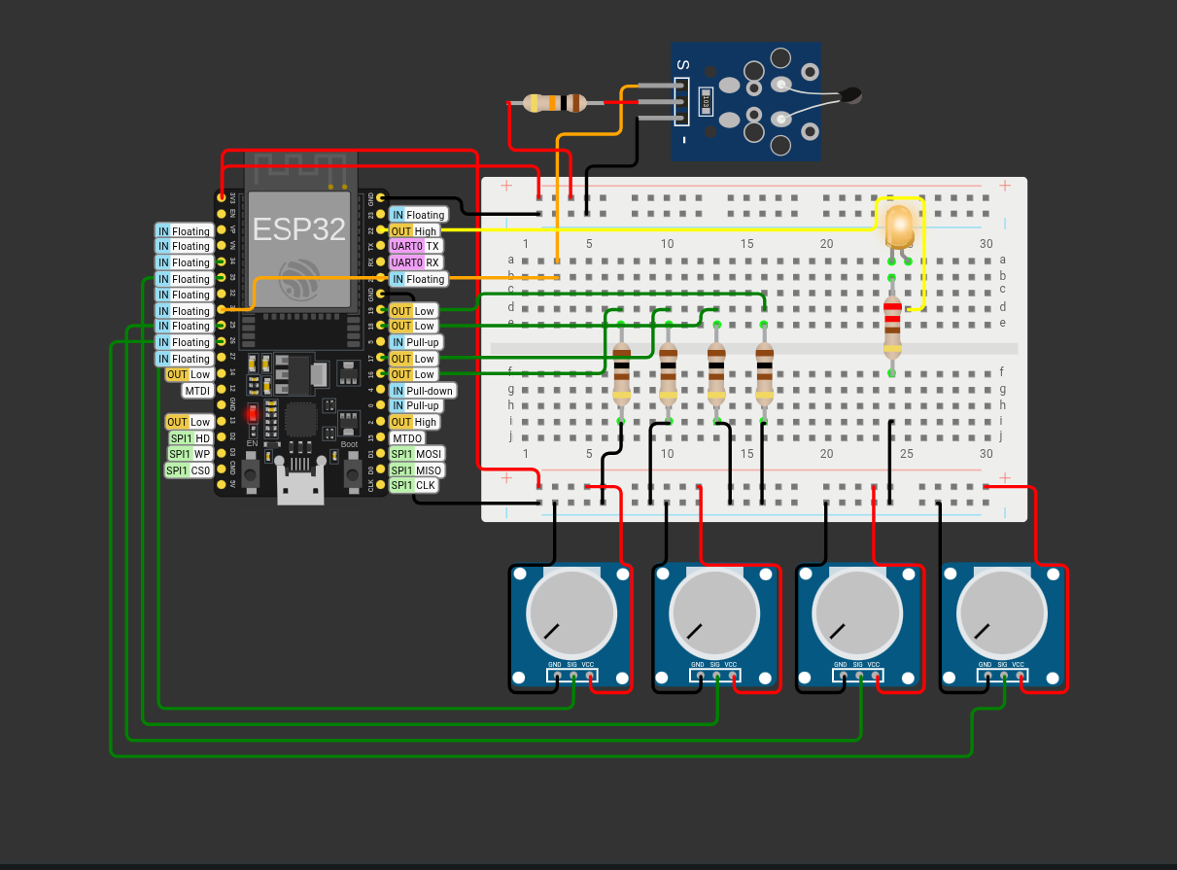This screenshot has width=1177, height=870.
Task: Toggle the OUT Low pin state label
Action: (x=412, y=311)
